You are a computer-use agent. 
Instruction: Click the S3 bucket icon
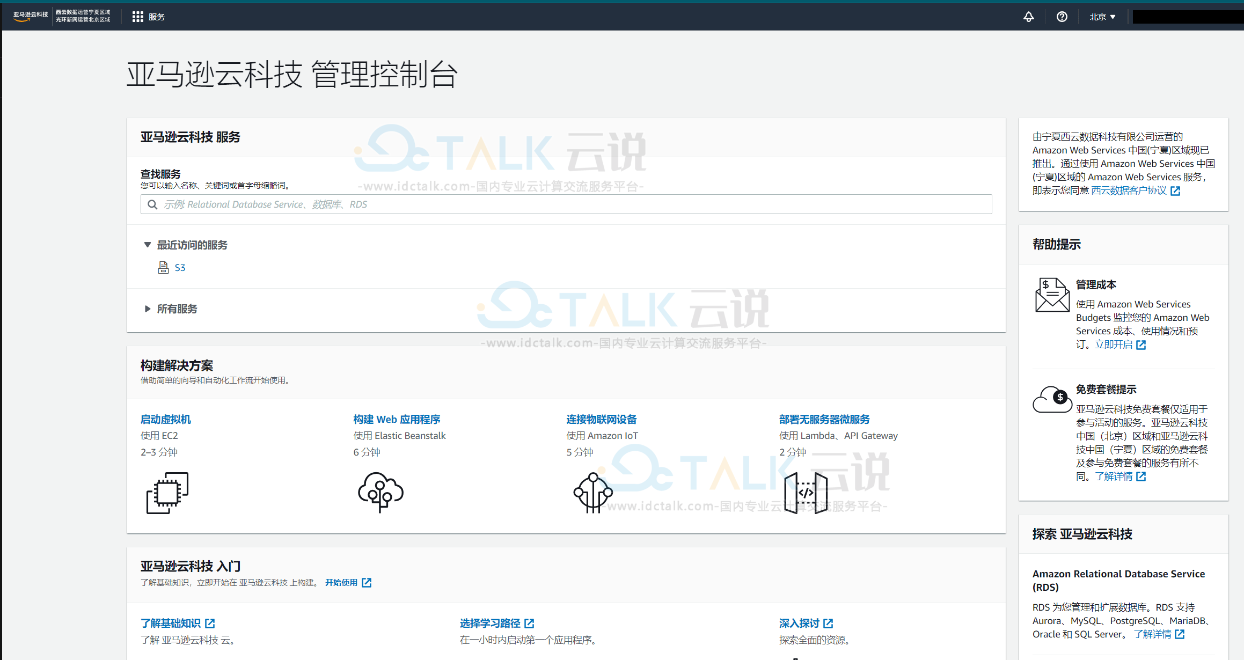coord(163,267)
